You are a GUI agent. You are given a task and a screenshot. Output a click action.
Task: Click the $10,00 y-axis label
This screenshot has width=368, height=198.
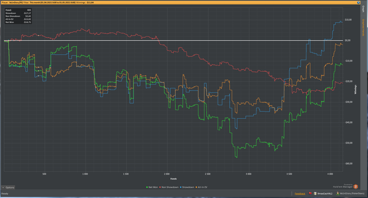point(348,20)
